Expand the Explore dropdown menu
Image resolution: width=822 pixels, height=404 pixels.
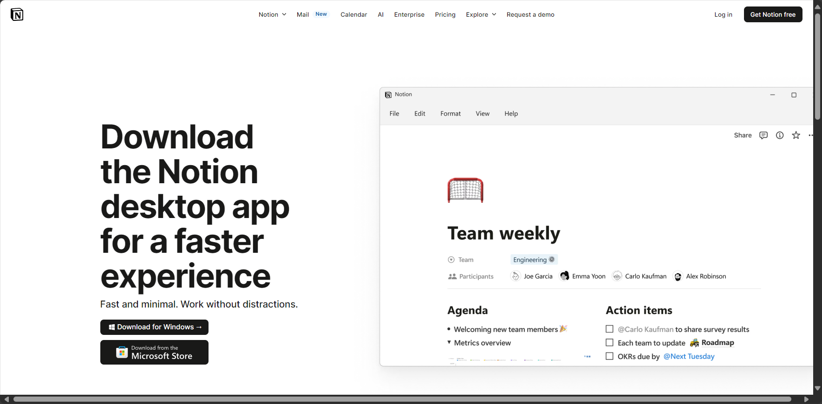click(481, 14)
